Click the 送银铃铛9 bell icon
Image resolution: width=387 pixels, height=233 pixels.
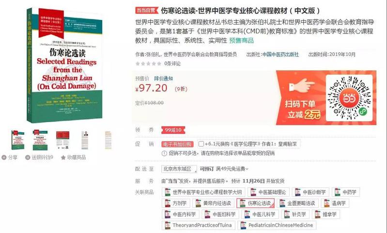pos(28,157)
